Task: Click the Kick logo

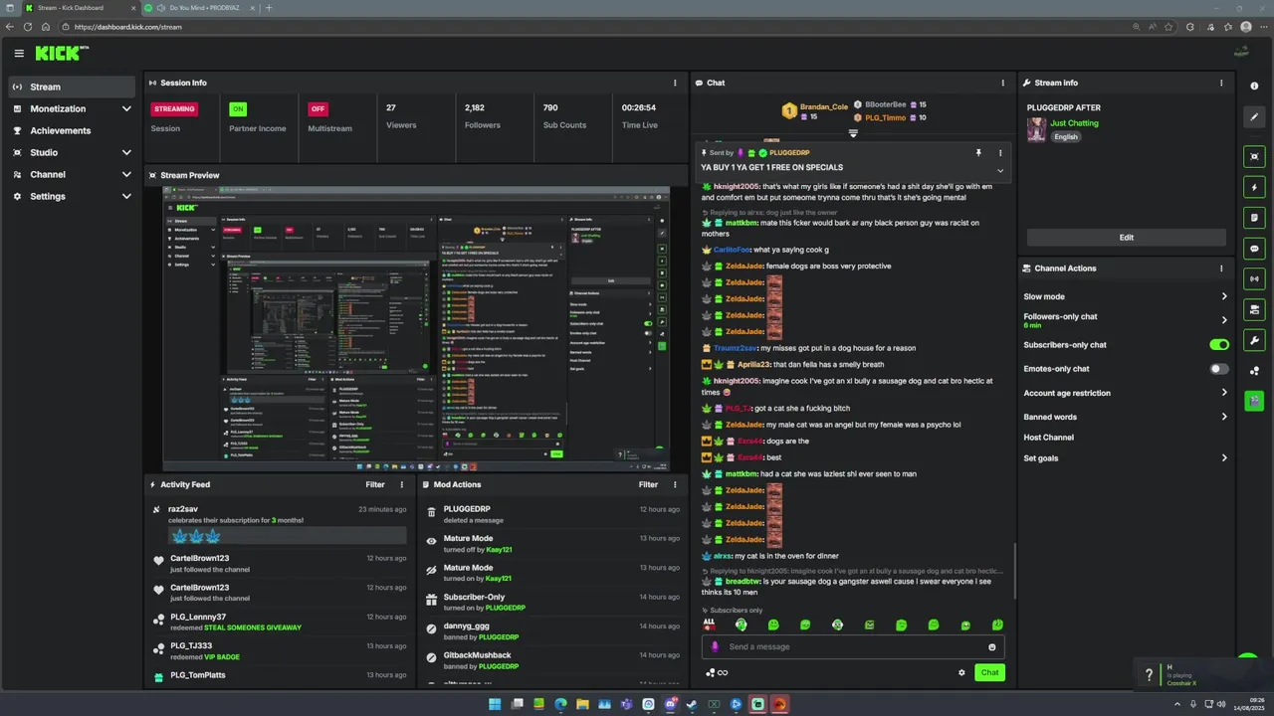Action: point(62,53)
